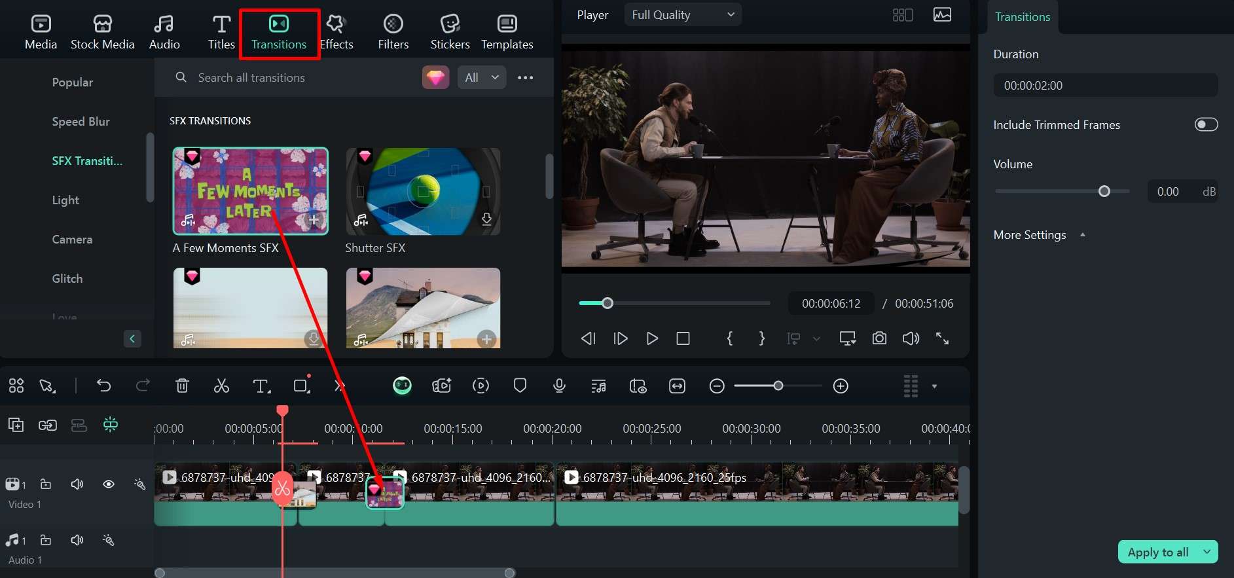Adjust the transition Volume slider handle
The height and width of the screenshot is (578, 1234).
1104,191
